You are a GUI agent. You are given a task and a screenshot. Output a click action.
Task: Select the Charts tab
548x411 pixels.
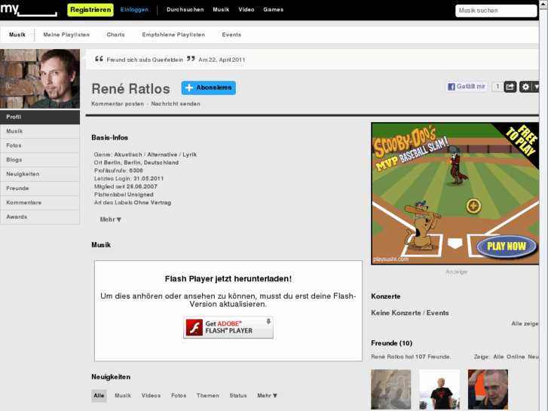pyautogui.click(x=115, y=35)
